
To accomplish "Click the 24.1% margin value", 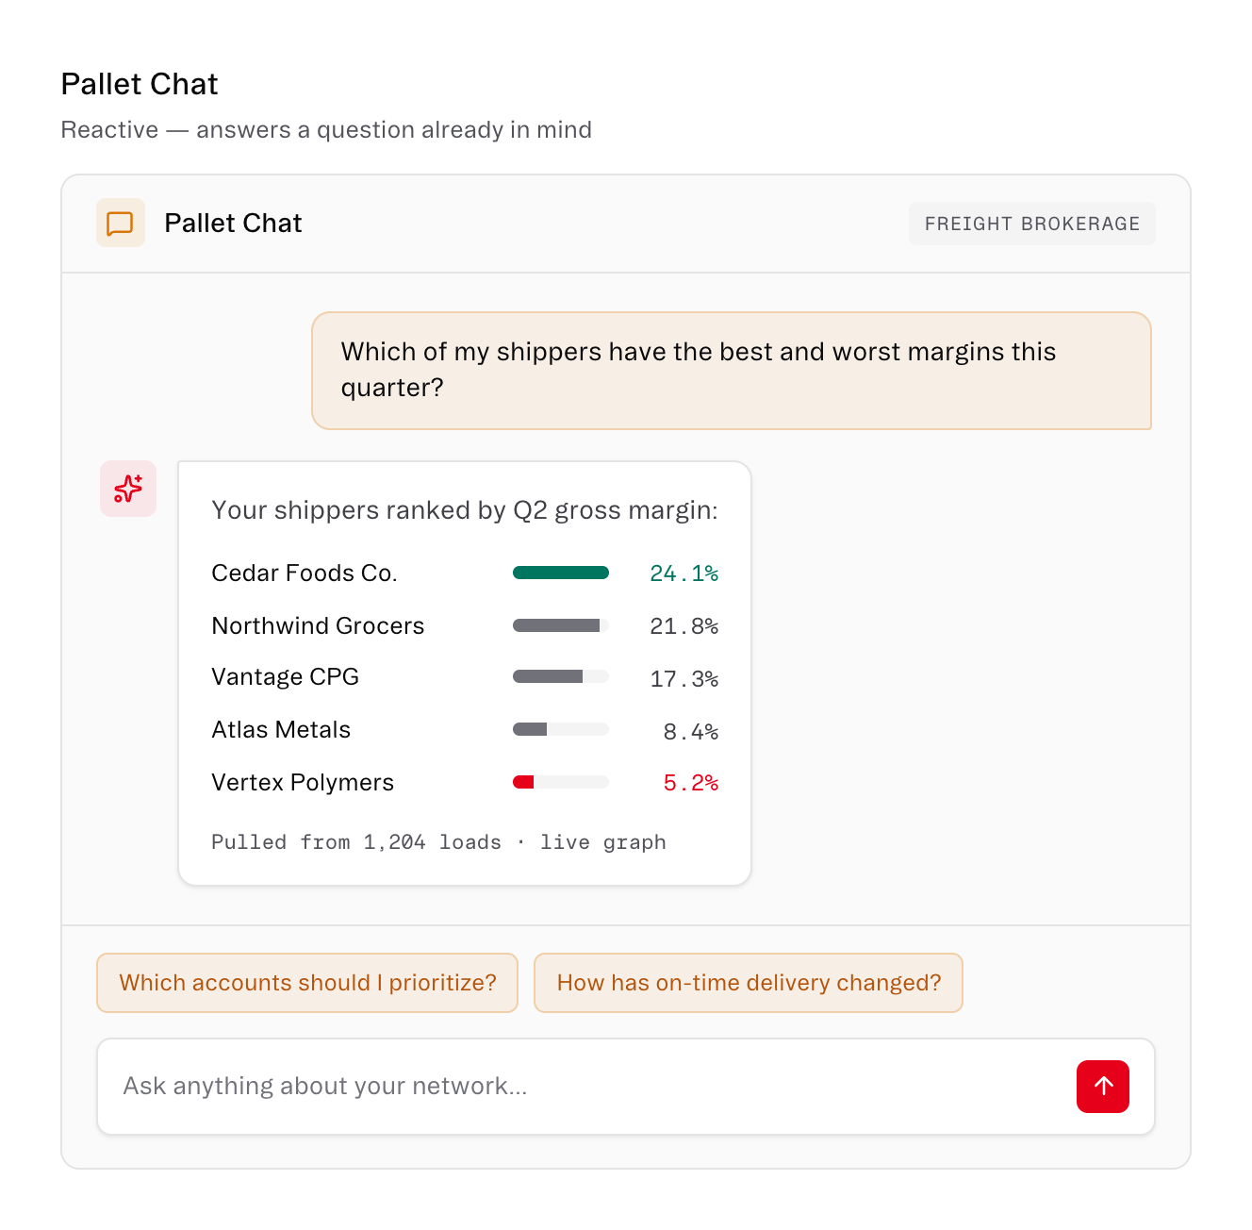I will [x=684, y=573].
